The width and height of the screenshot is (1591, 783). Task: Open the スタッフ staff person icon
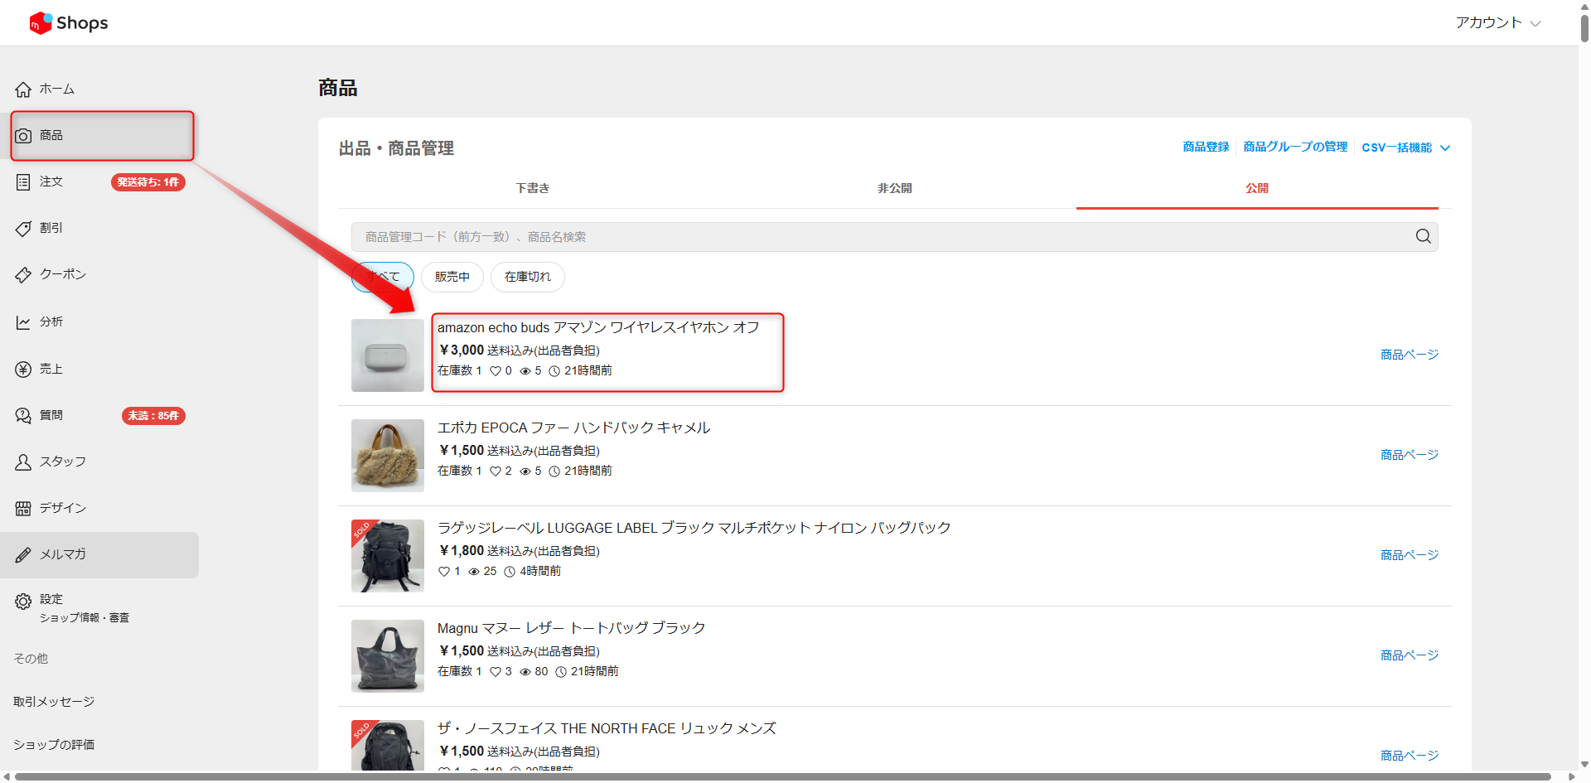pyautogui.click(x=23, y=462)
